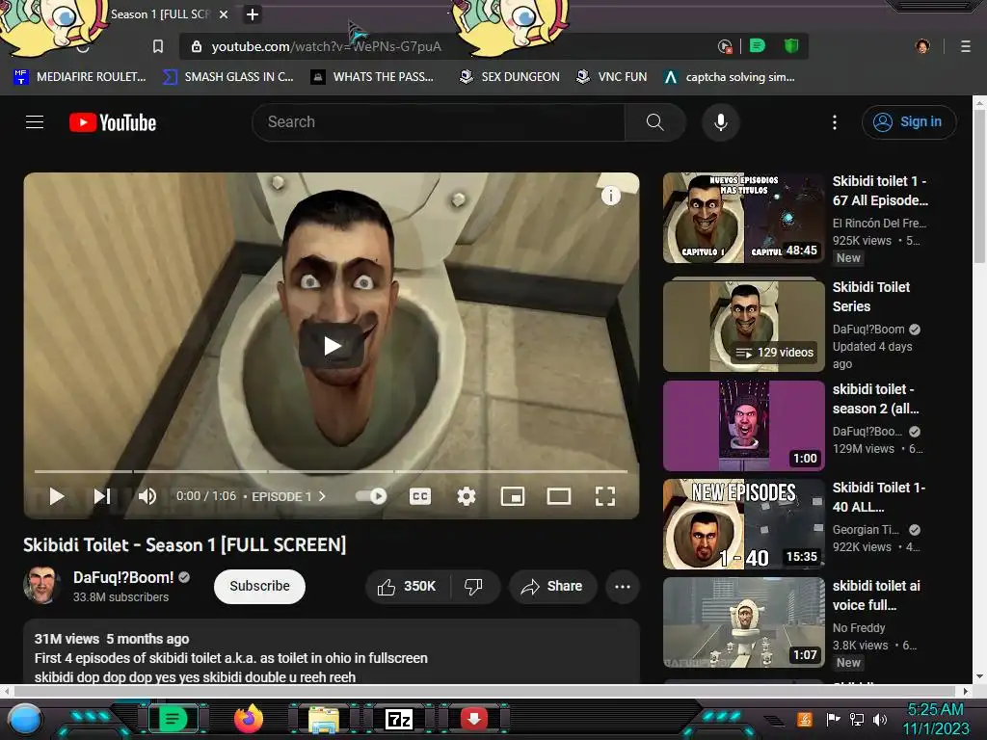Image resolution: width=987 pixels, height=740 pixels.
Task: Toggle closed captions CC
Action: (420, 496)
